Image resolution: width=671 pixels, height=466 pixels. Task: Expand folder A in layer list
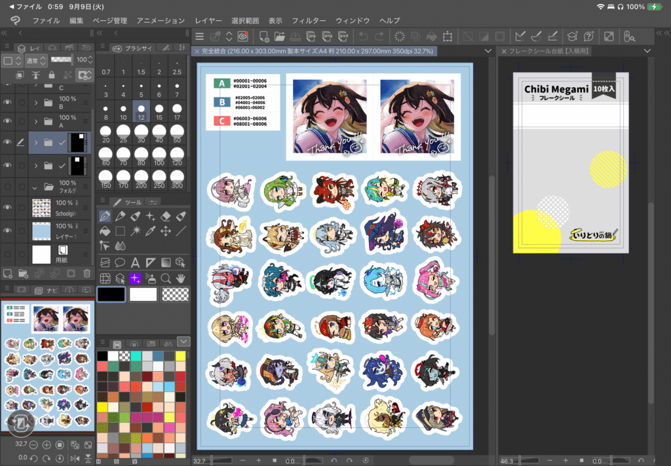36,122
